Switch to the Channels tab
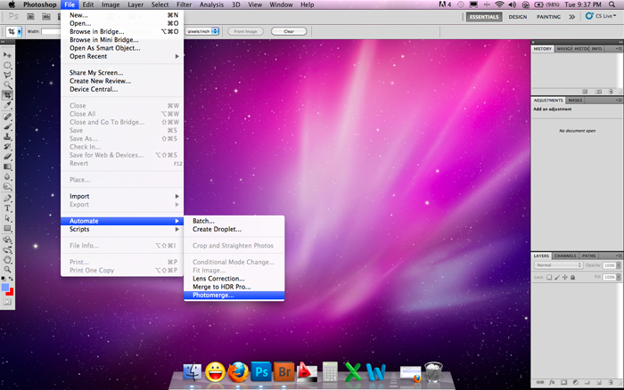This screenshot has height=390, width=624. (x=565, y=256)
